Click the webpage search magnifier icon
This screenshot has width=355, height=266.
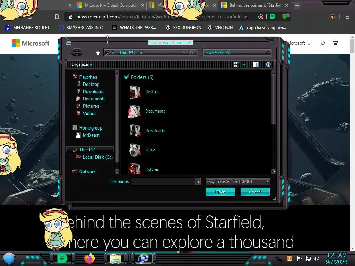[x=322, y=43]
